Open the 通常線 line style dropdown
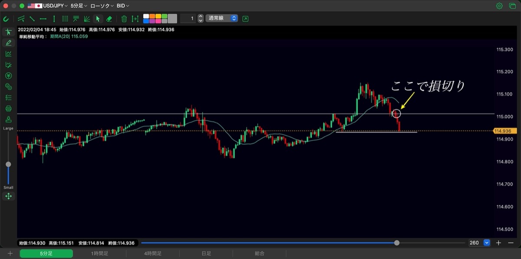Viewport: 521px width, 259px height. coord(222,19)
